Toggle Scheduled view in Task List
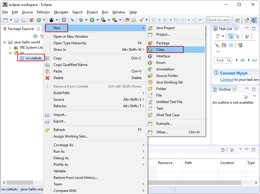 (238, 36)
